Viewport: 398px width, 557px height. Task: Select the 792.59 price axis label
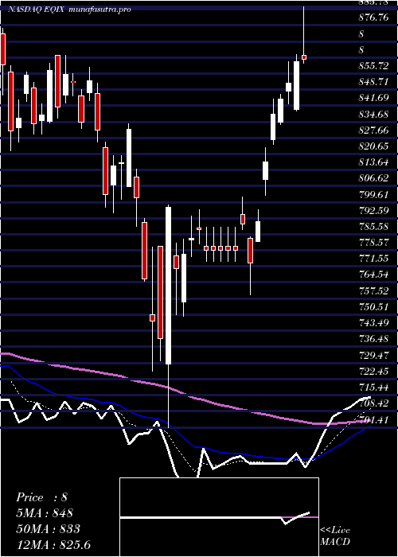coord(373,210)
